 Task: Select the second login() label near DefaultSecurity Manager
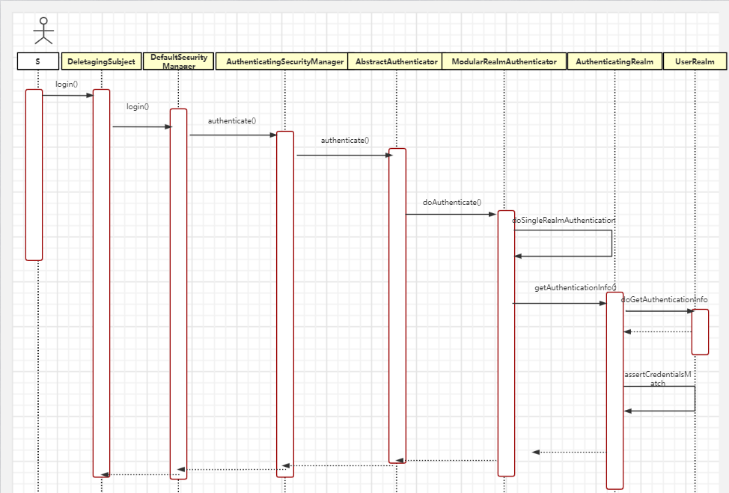click(138, 106)
